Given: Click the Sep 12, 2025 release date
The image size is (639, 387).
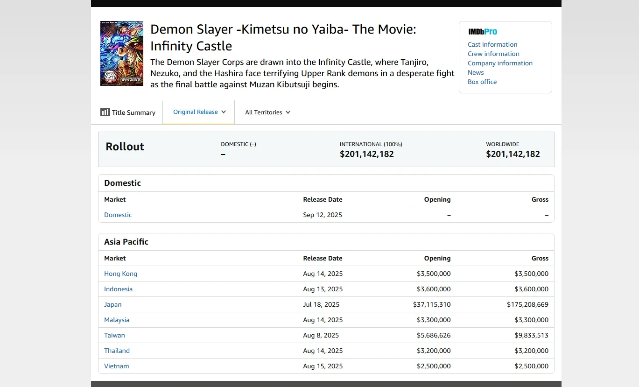Looking at the screenshot, I should pyautogui.click(x=323, y=215).
